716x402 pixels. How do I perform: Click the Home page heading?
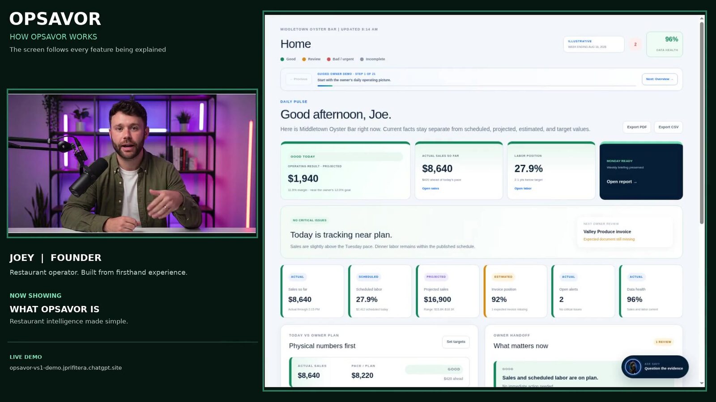pos(296,44)
